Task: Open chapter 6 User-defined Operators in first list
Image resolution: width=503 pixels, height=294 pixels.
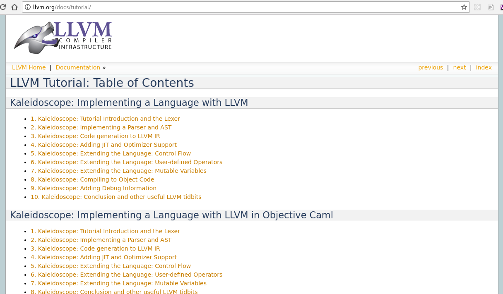Action: (126, 162)
